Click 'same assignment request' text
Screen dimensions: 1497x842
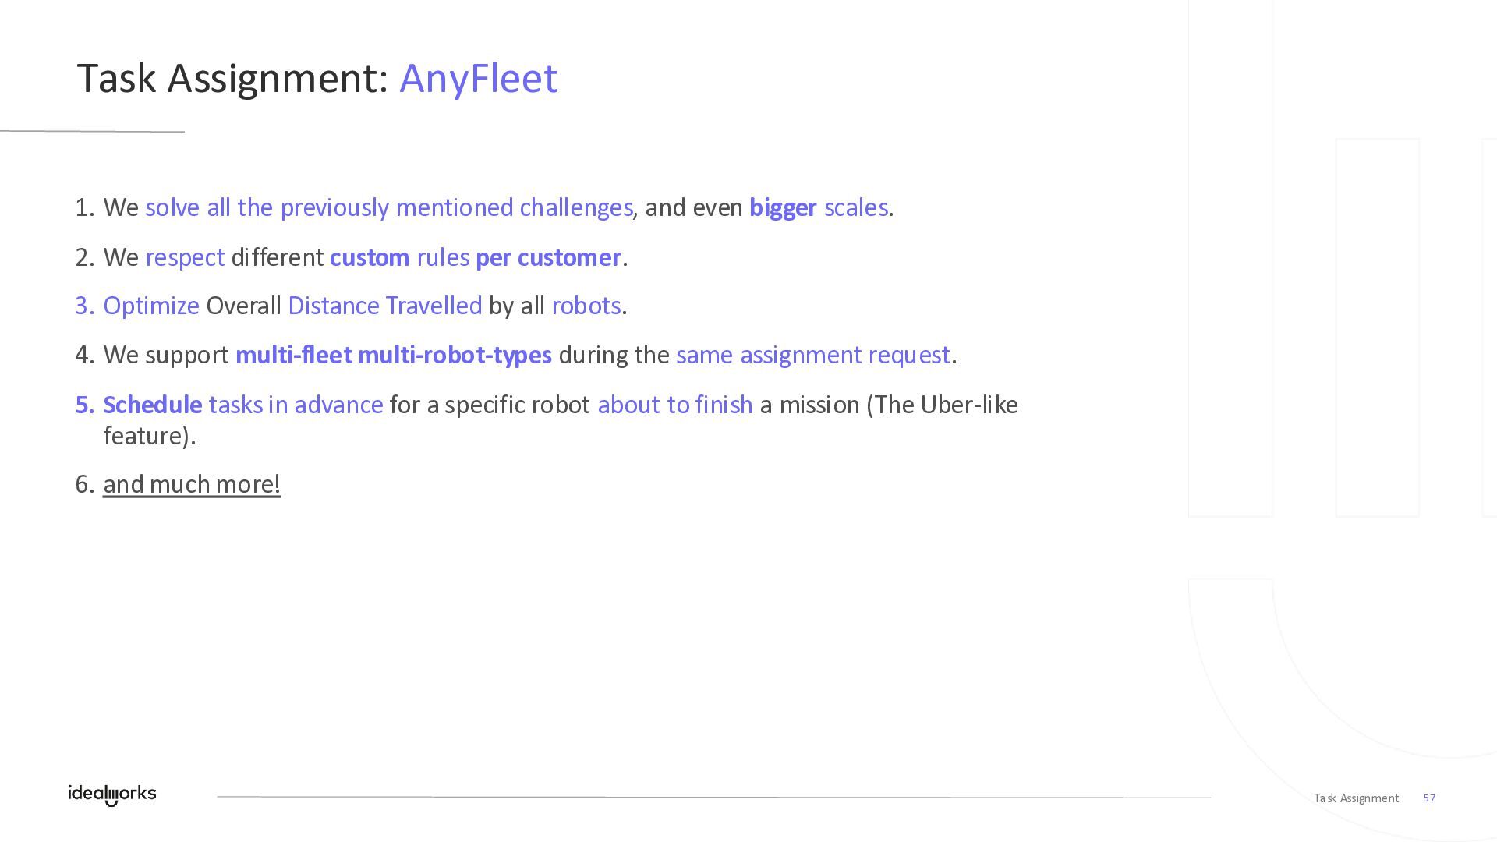coord(812,355)
